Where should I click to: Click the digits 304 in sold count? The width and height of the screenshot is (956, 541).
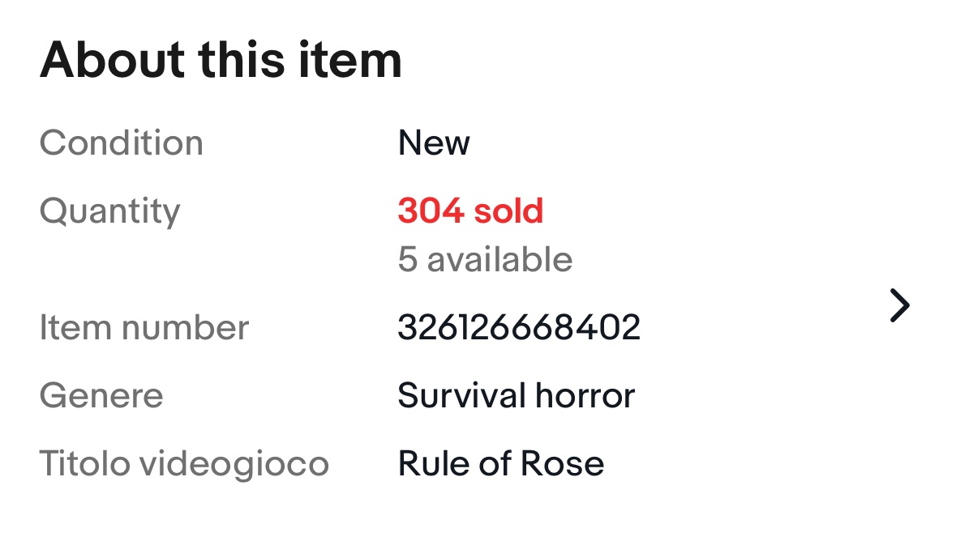[x=431, y=211]
